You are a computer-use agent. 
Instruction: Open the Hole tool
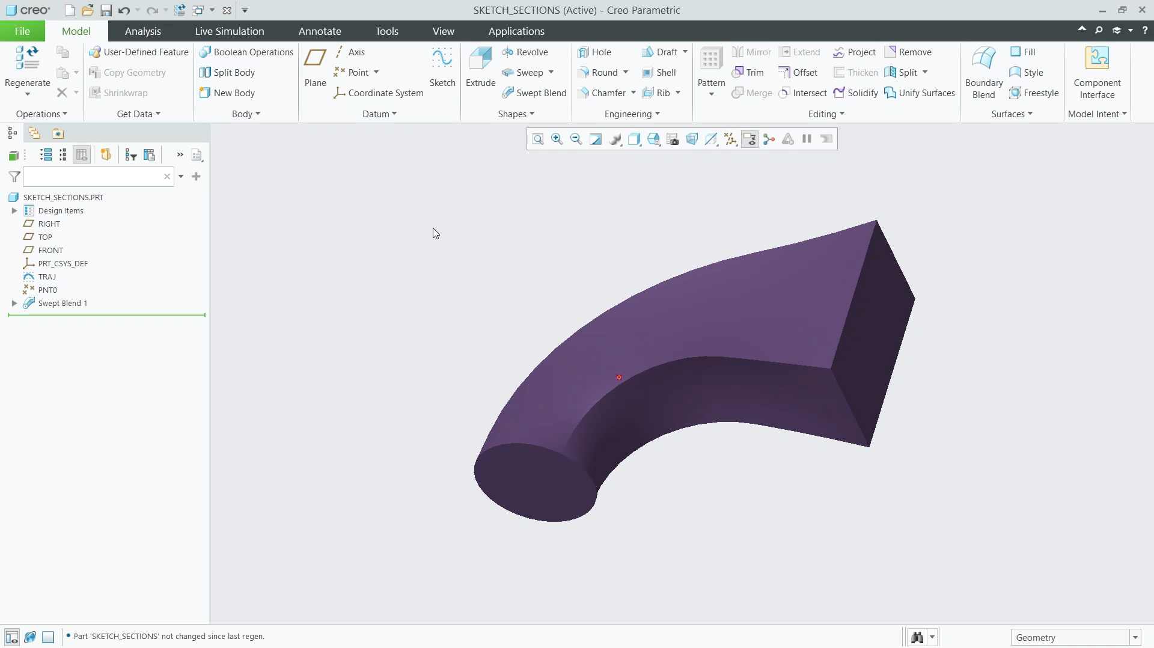(x=596, y=52)
